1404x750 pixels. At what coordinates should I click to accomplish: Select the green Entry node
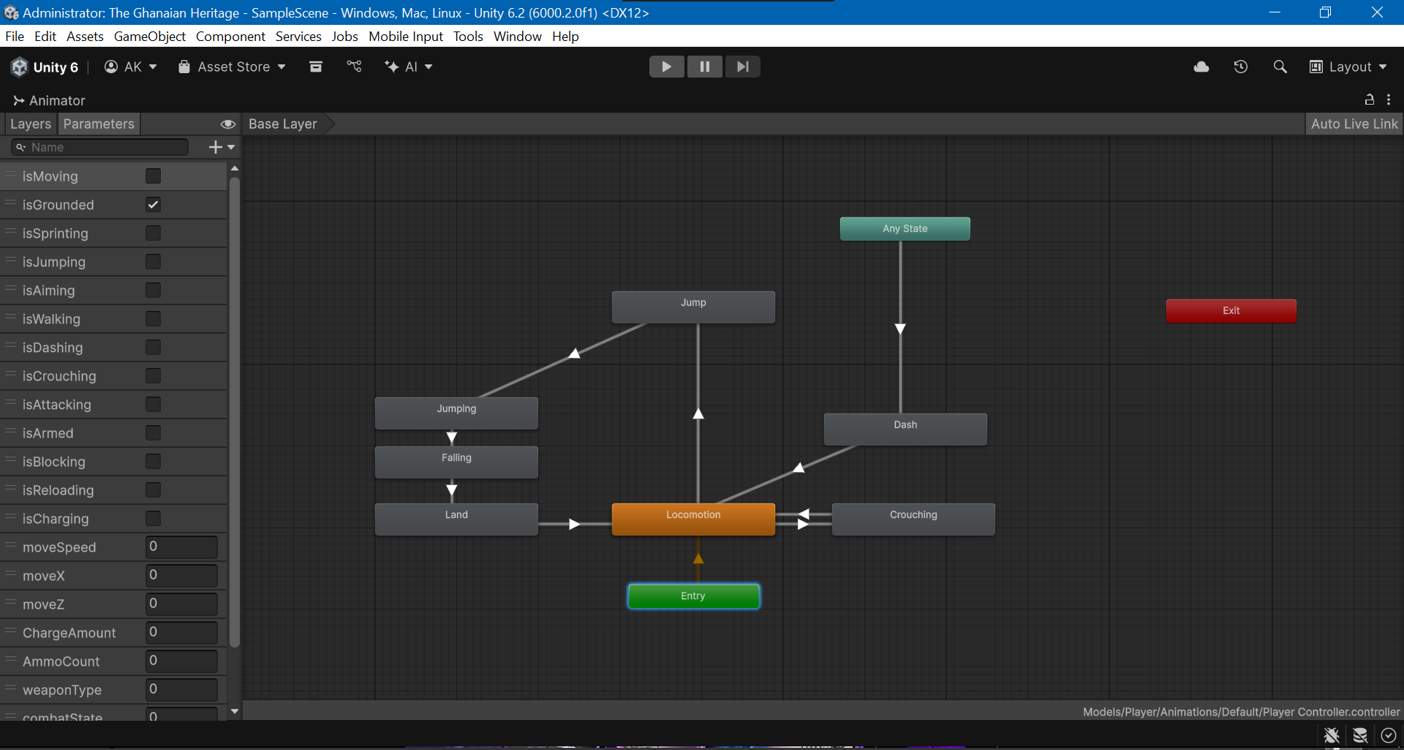tap(693, 596)
